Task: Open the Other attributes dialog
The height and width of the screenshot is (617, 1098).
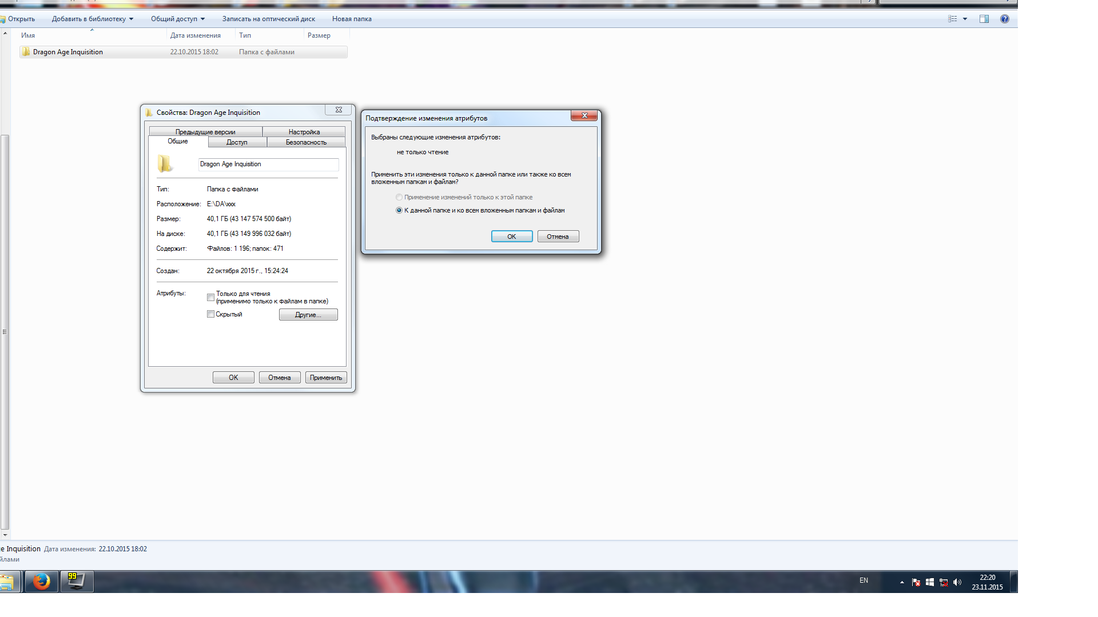Action: [x=308, y=315]
